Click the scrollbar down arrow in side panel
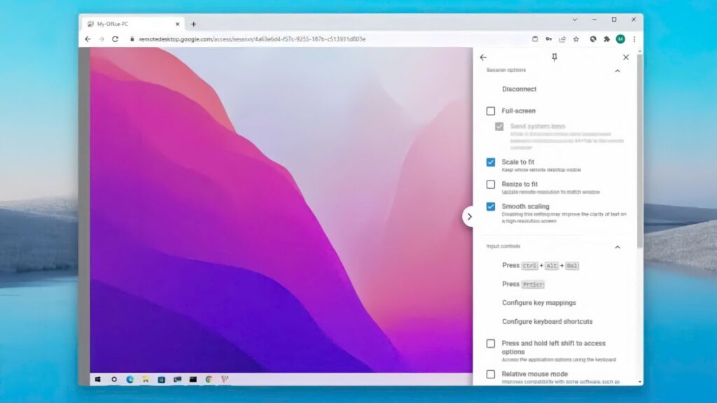This screenshot has width=717, height=403. [639, 382]
